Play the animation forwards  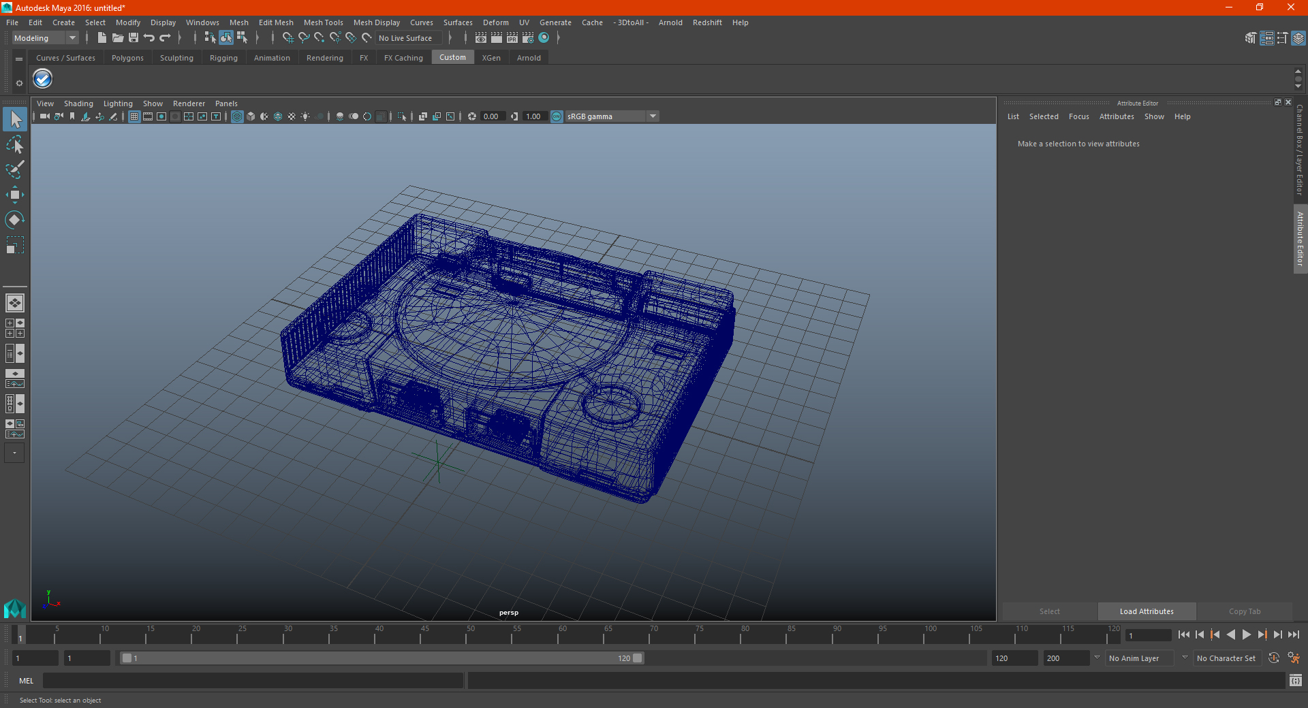tap(1246, 634)
